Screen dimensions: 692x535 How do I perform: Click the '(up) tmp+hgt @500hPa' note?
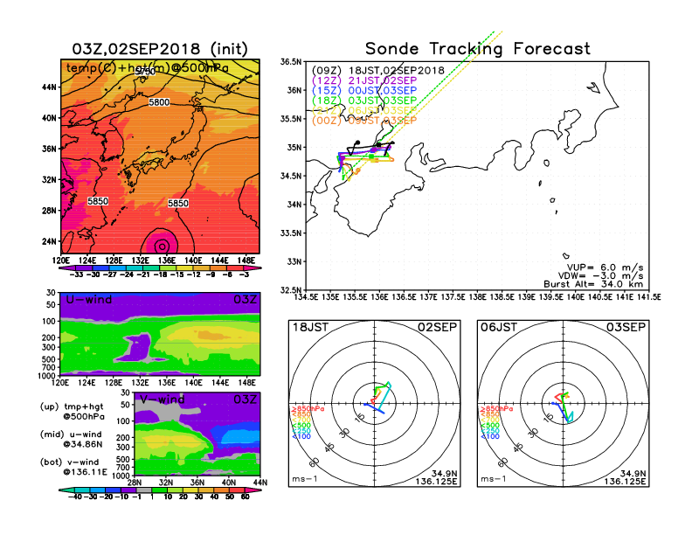coord(72,412)
